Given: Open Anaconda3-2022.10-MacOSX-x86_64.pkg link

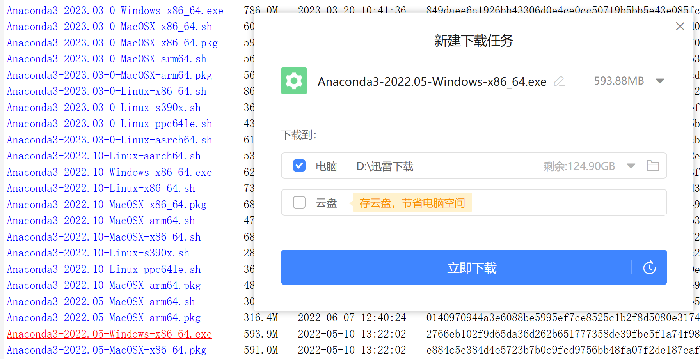Looking at the screenshot, I should 107,205.
